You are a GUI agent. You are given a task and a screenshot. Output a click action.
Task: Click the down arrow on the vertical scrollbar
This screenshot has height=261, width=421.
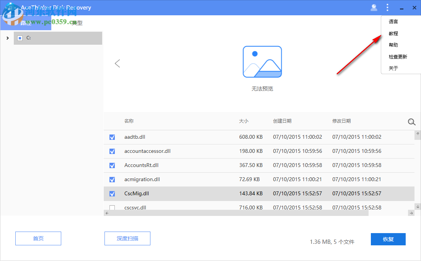click(x=418, y=207)
